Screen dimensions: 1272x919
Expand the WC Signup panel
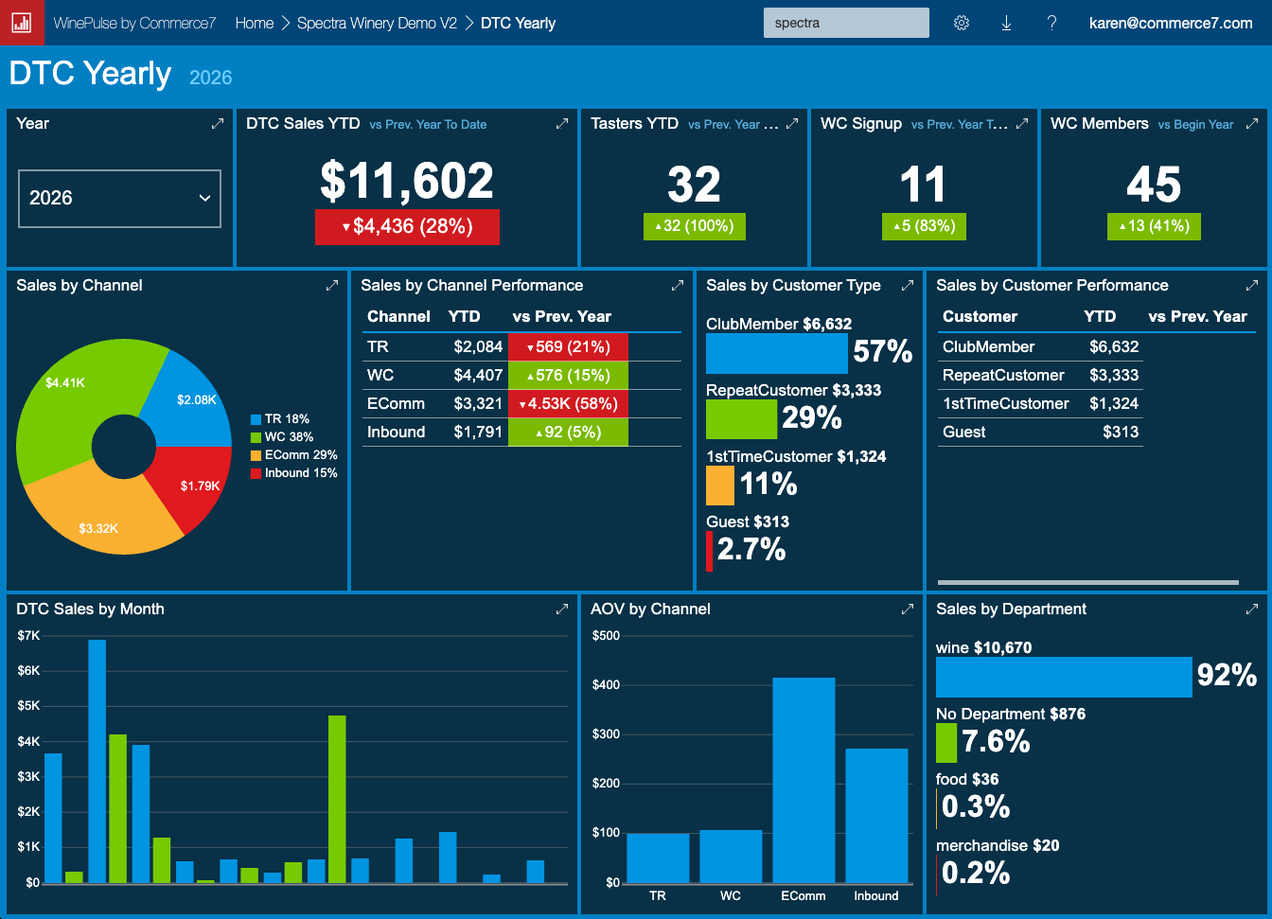(1022, 123)
